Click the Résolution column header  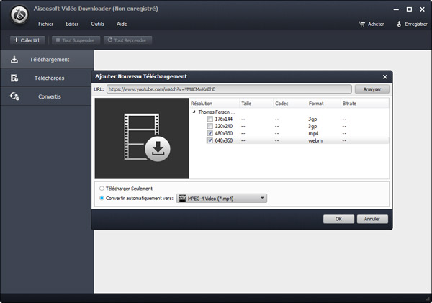pyautogui.click(x=215, y=104)
